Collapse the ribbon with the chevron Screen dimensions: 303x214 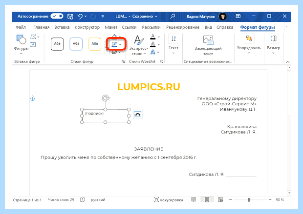pos(288,62)
